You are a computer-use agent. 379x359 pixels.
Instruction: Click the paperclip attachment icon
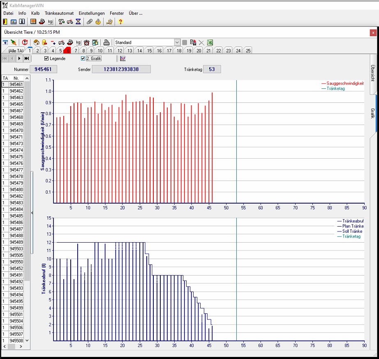89,22
